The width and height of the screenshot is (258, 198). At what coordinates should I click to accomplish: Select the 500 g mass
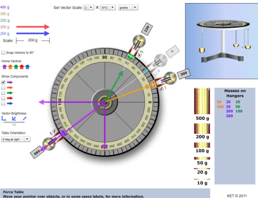click(x=202, y=101)
